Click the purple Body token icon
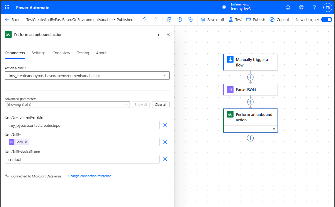The height and width of the screenshot is (207, 335). [x=12, y=142]
